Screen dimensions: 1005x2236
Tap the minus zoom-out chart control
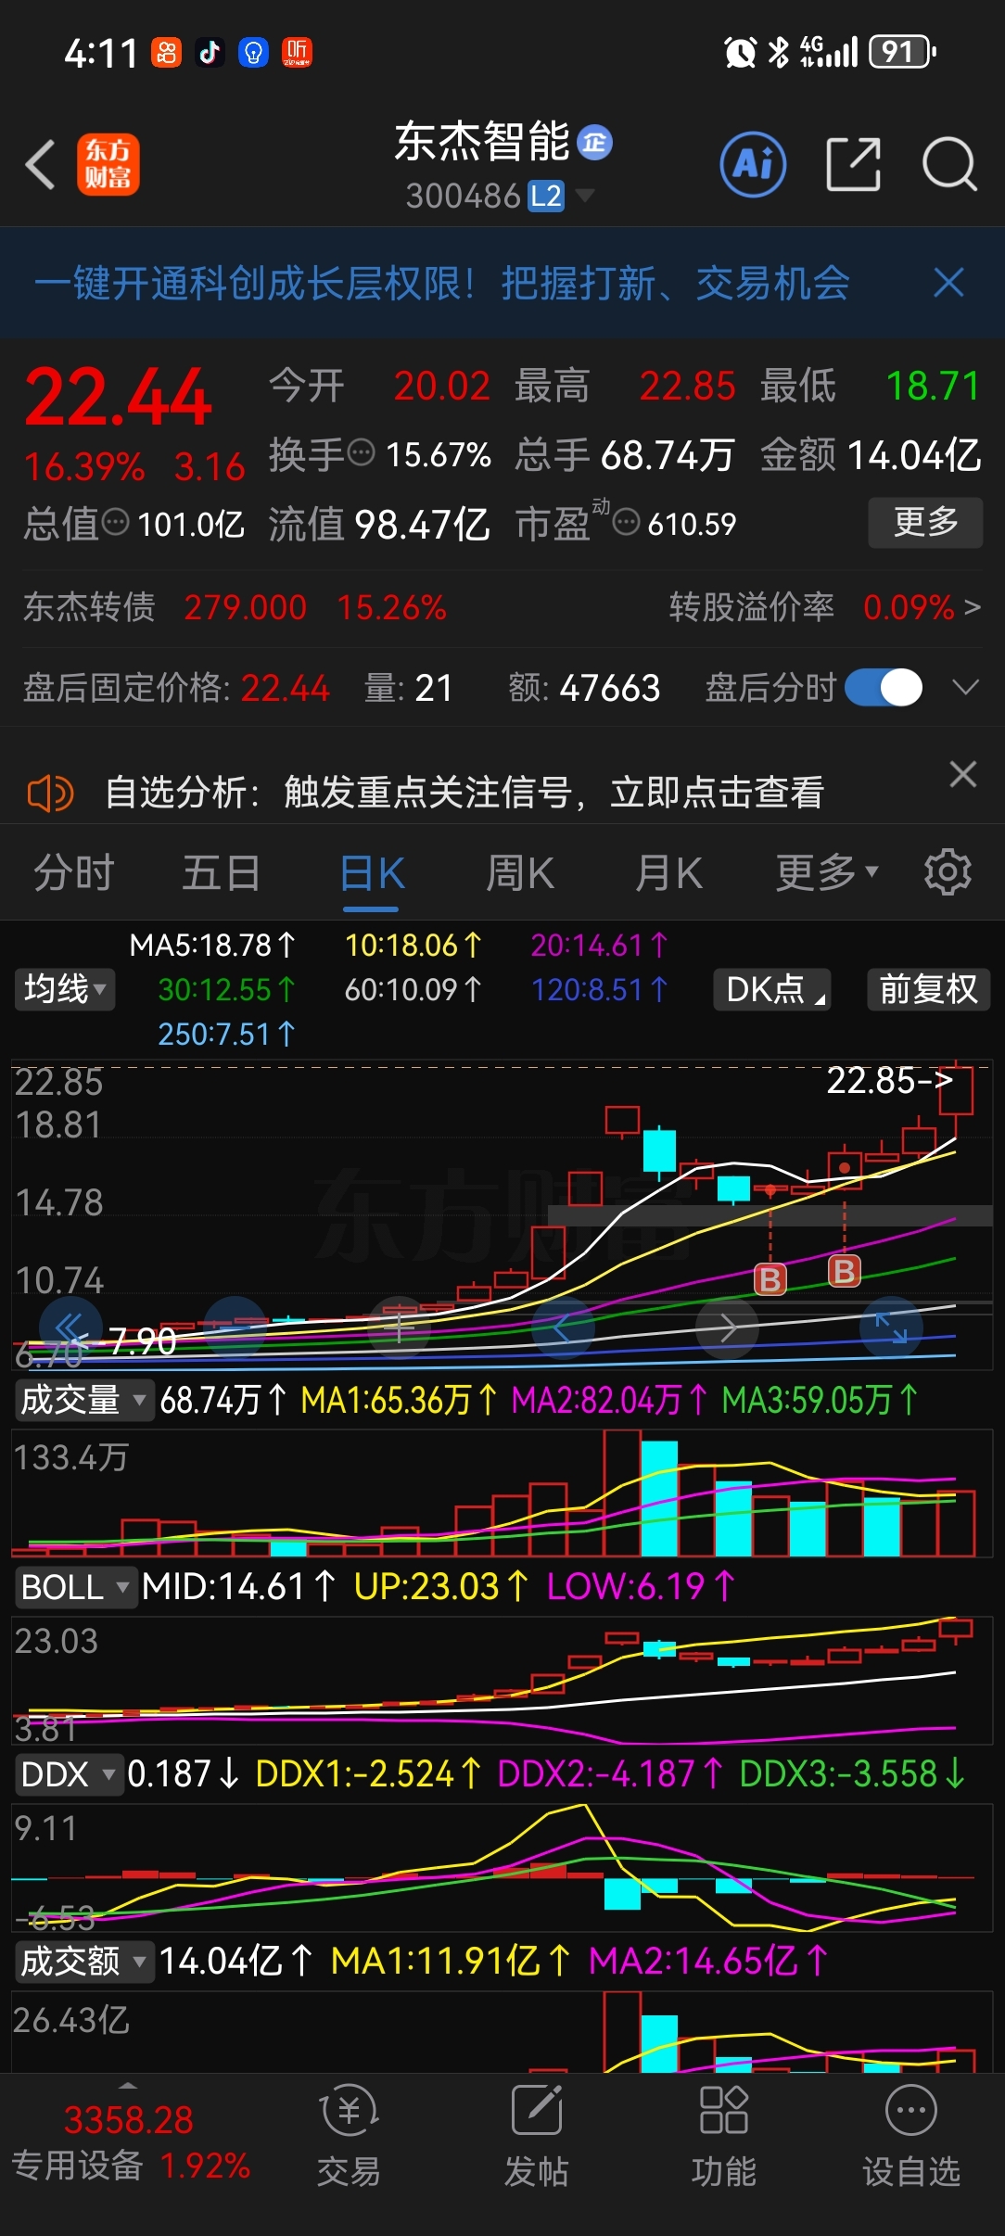click(x=235, y=1328)
